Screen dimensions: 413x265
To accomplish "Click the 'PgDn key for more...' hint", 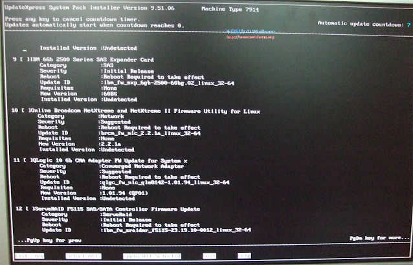I will pos(379,238).
